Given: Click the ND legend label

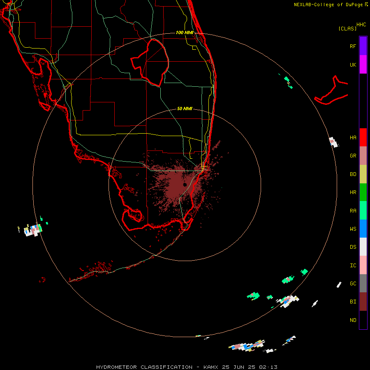Looking at the screenshot, I should pyautogui.click(x=353, y=320).
